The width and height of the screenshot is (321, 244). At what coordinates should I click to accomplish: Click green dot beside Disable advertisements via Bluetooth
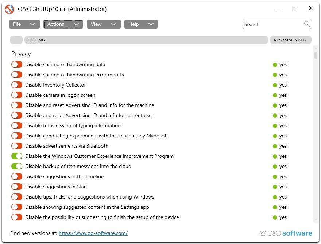275,146
